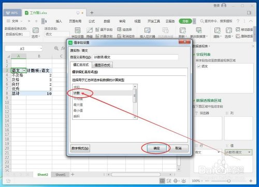Choose 最大值 in the summary list

click(x=102, y=105)
